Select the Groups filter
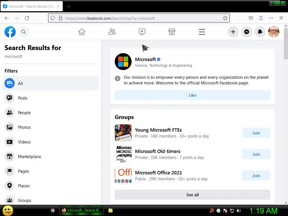Image resolution: width=288 pixels, height=216 pixels. pyautogui.click(x=51, y=200)
